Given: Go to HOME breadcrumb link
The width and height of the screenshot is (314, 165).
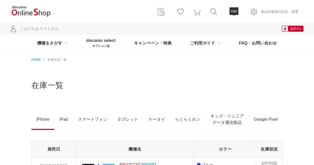Looking at the screenshot, I should [x=36, y=60].
